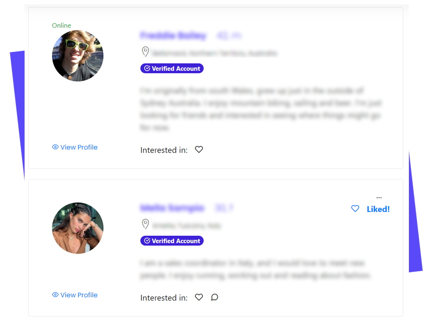Click the Liked! label
The height and width of the screenshot is (324, 433).
[378, 209]
